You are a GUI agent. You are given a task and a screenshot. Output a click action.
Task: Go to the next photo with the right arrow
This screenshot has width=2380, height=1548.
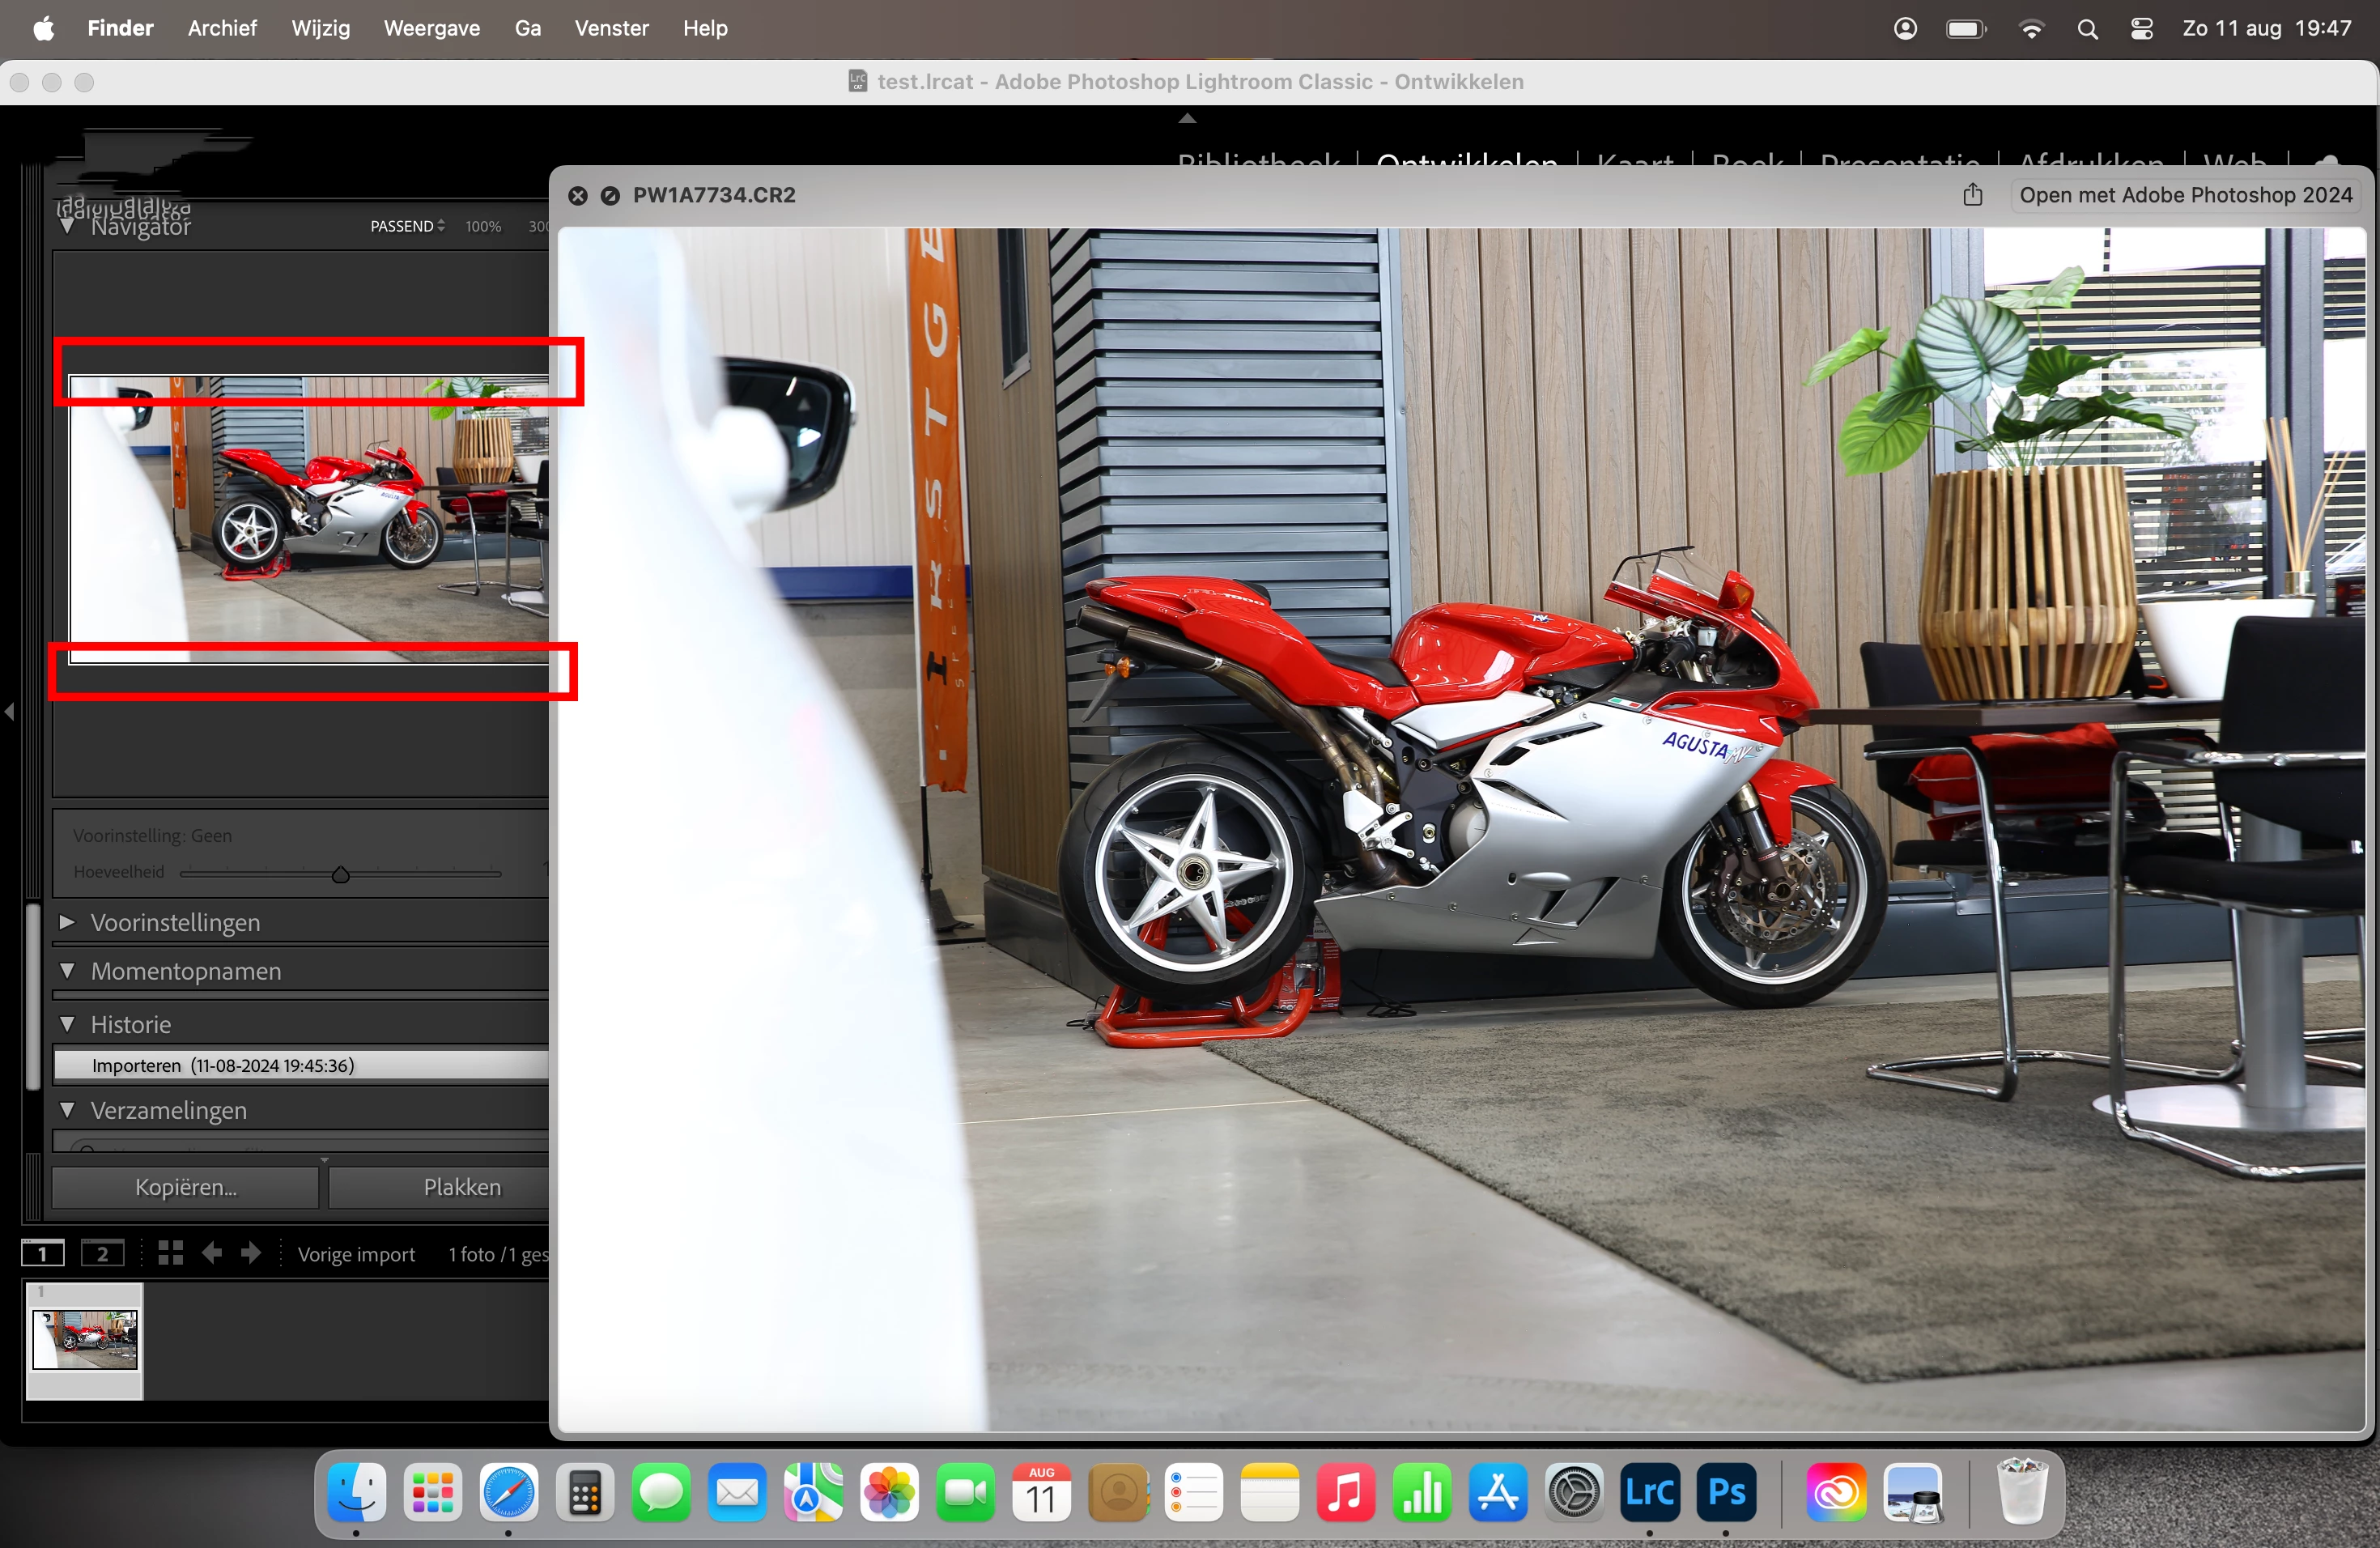tap(251, 1253)
